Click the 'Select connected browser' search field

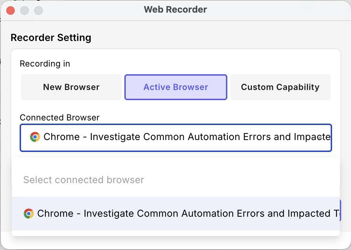175,180
